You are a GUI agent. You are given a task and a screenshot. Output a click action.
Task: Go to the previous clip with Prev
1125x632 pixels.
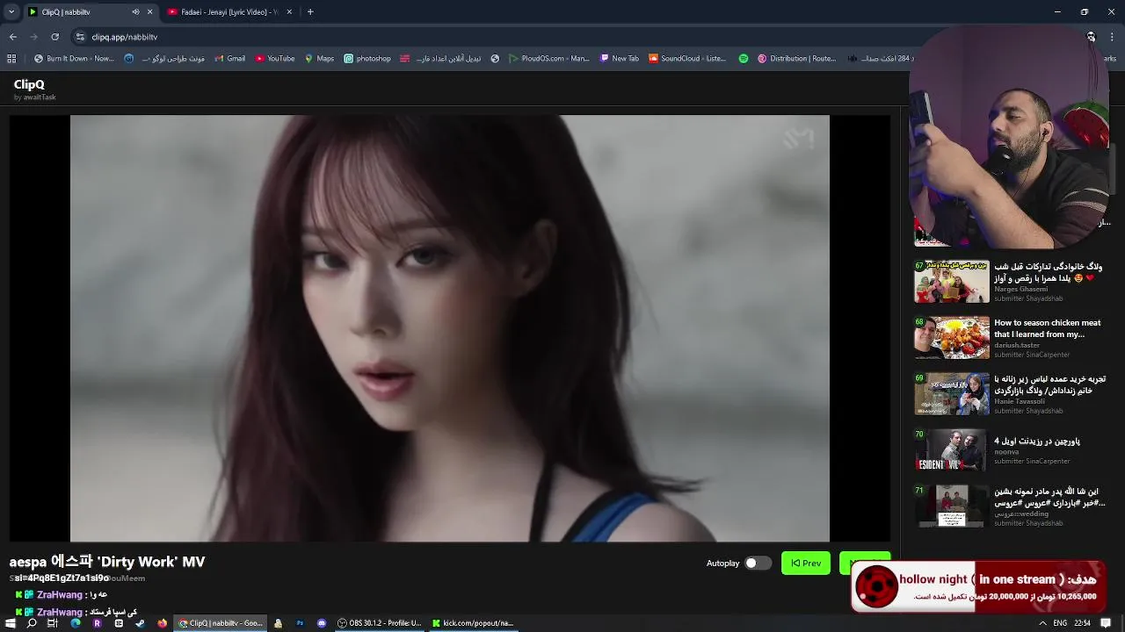click(806, 563)
